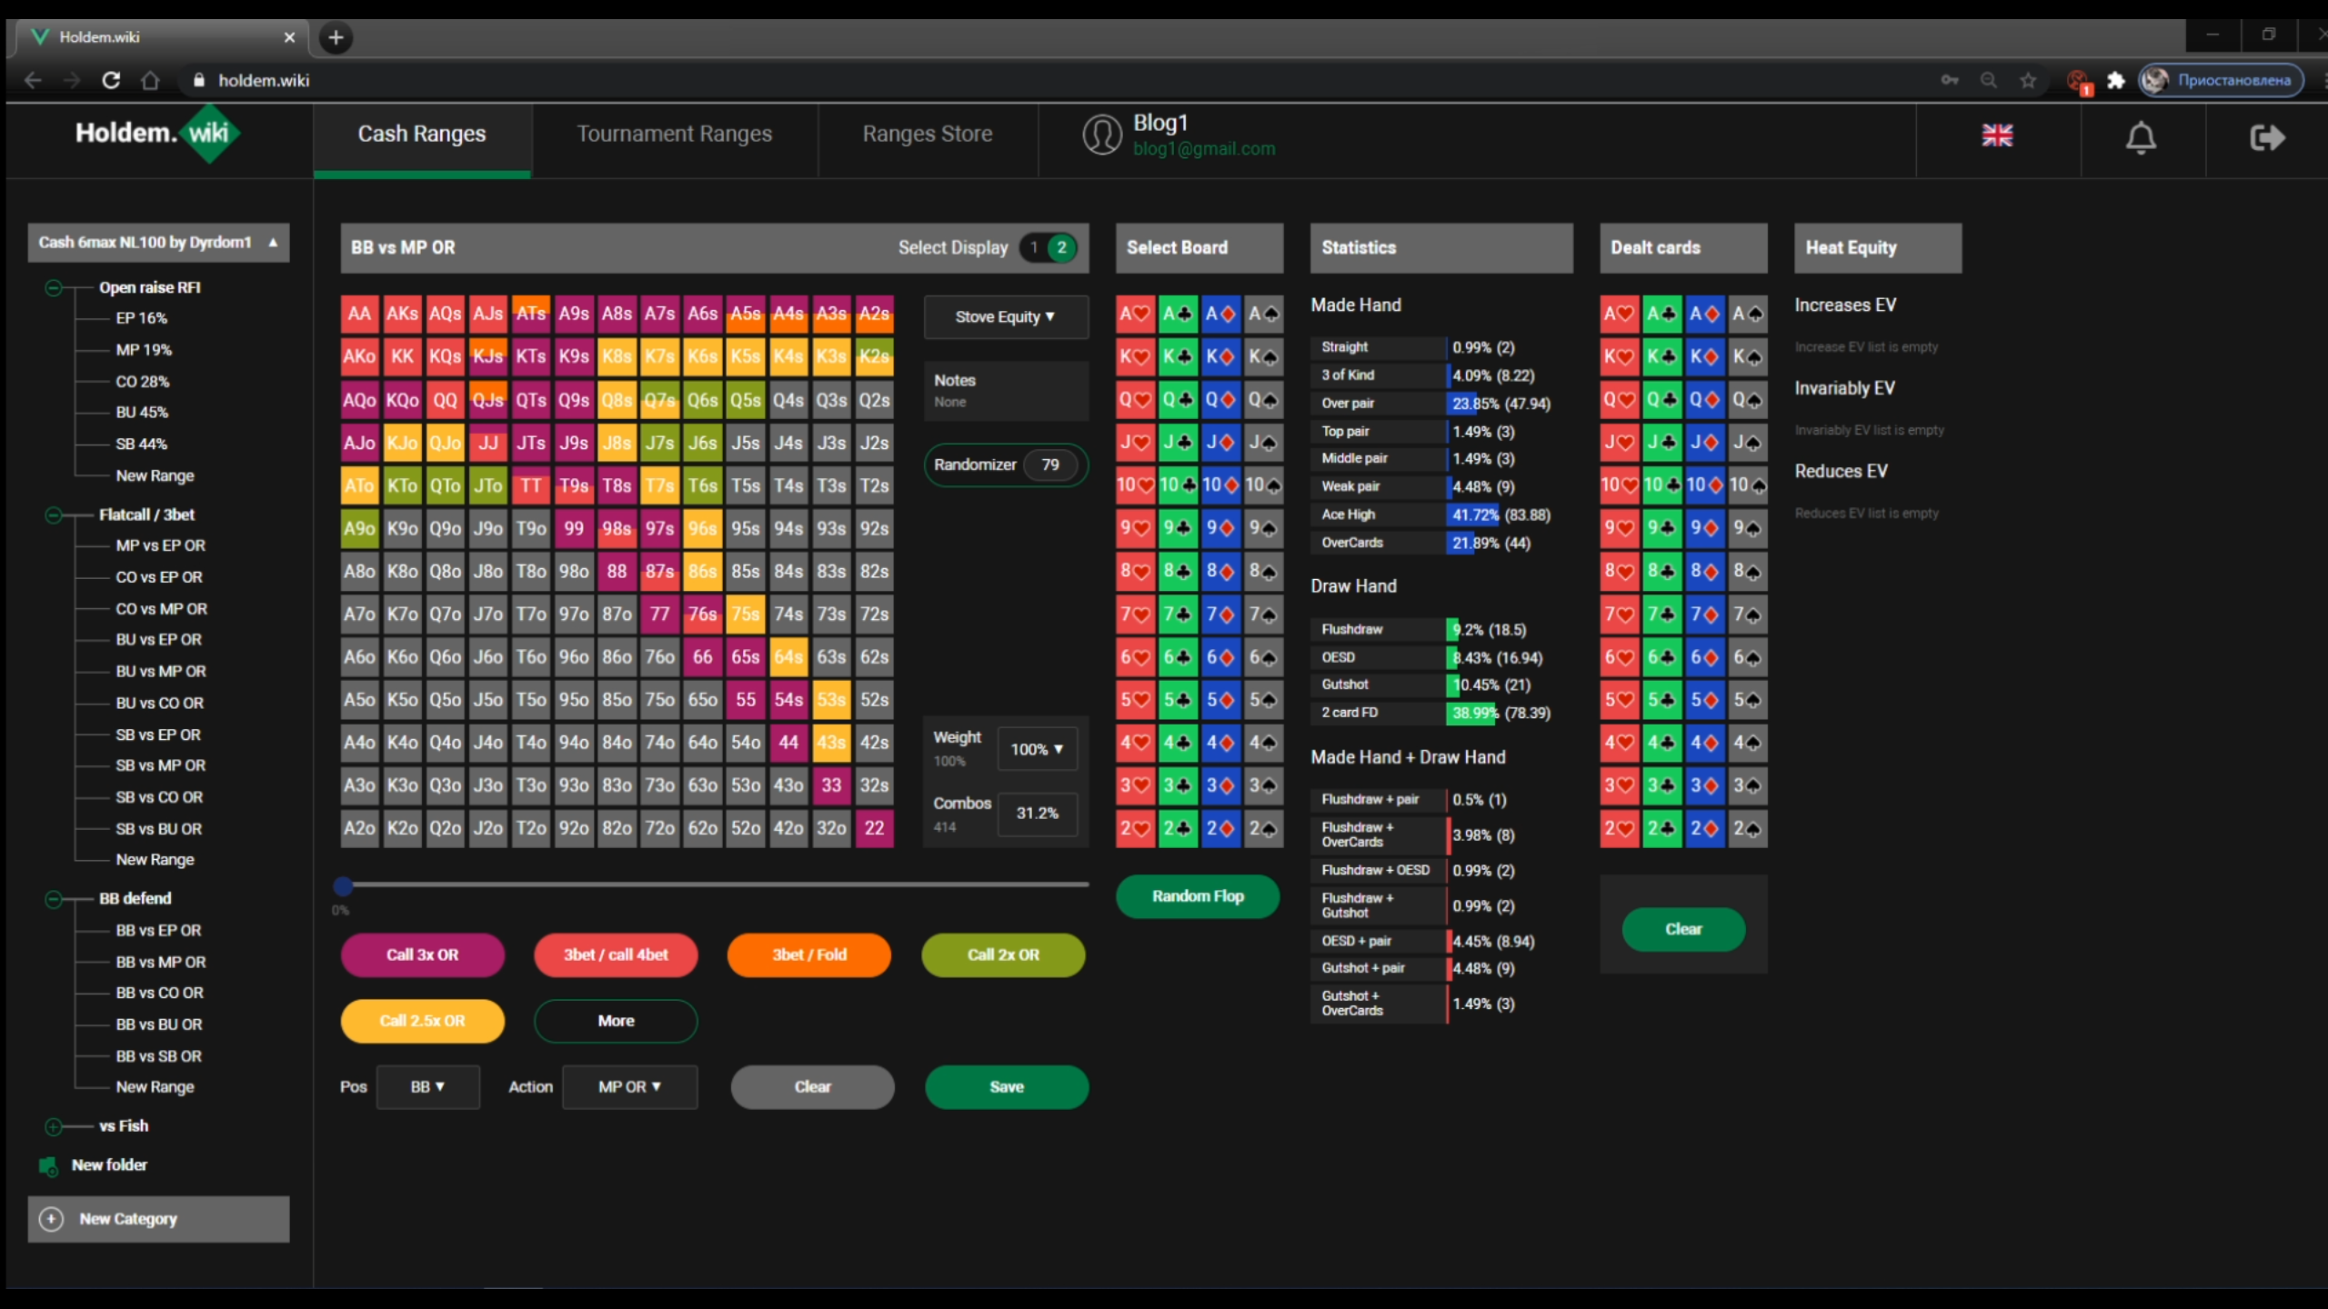Click the Randomizer value 79

[1050, 465]
